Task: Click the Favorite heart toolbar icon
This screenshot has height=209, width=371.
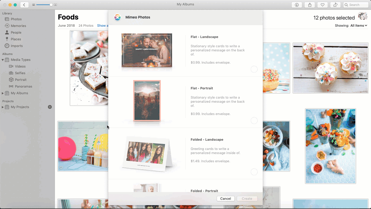Action: pos(323,5)
